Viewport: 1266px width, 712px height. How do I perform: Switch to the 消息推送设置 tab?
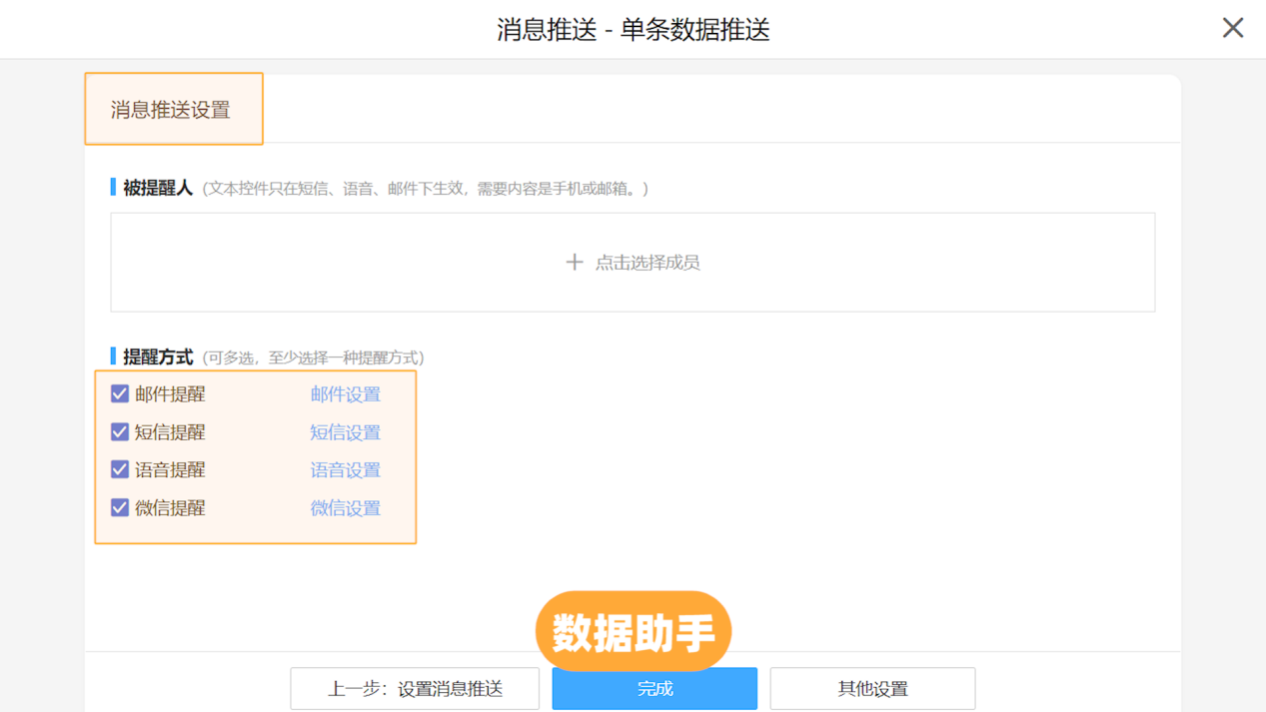[x=171, y=110]
